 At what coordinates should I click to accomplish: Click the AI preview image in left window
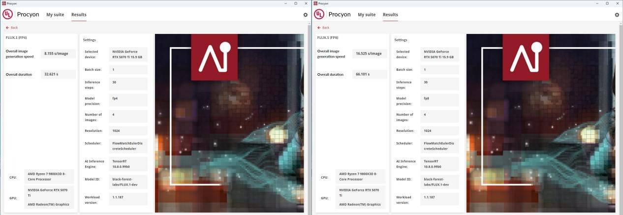tap(229, 123)
